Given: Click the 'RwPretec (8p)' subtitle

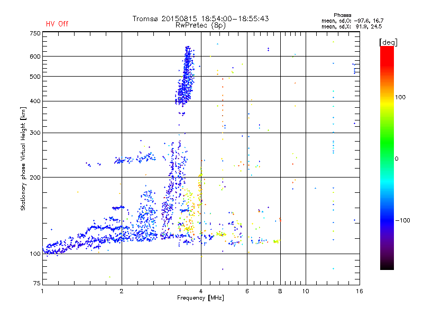Looking at the screenshot, I should (201, 25).
